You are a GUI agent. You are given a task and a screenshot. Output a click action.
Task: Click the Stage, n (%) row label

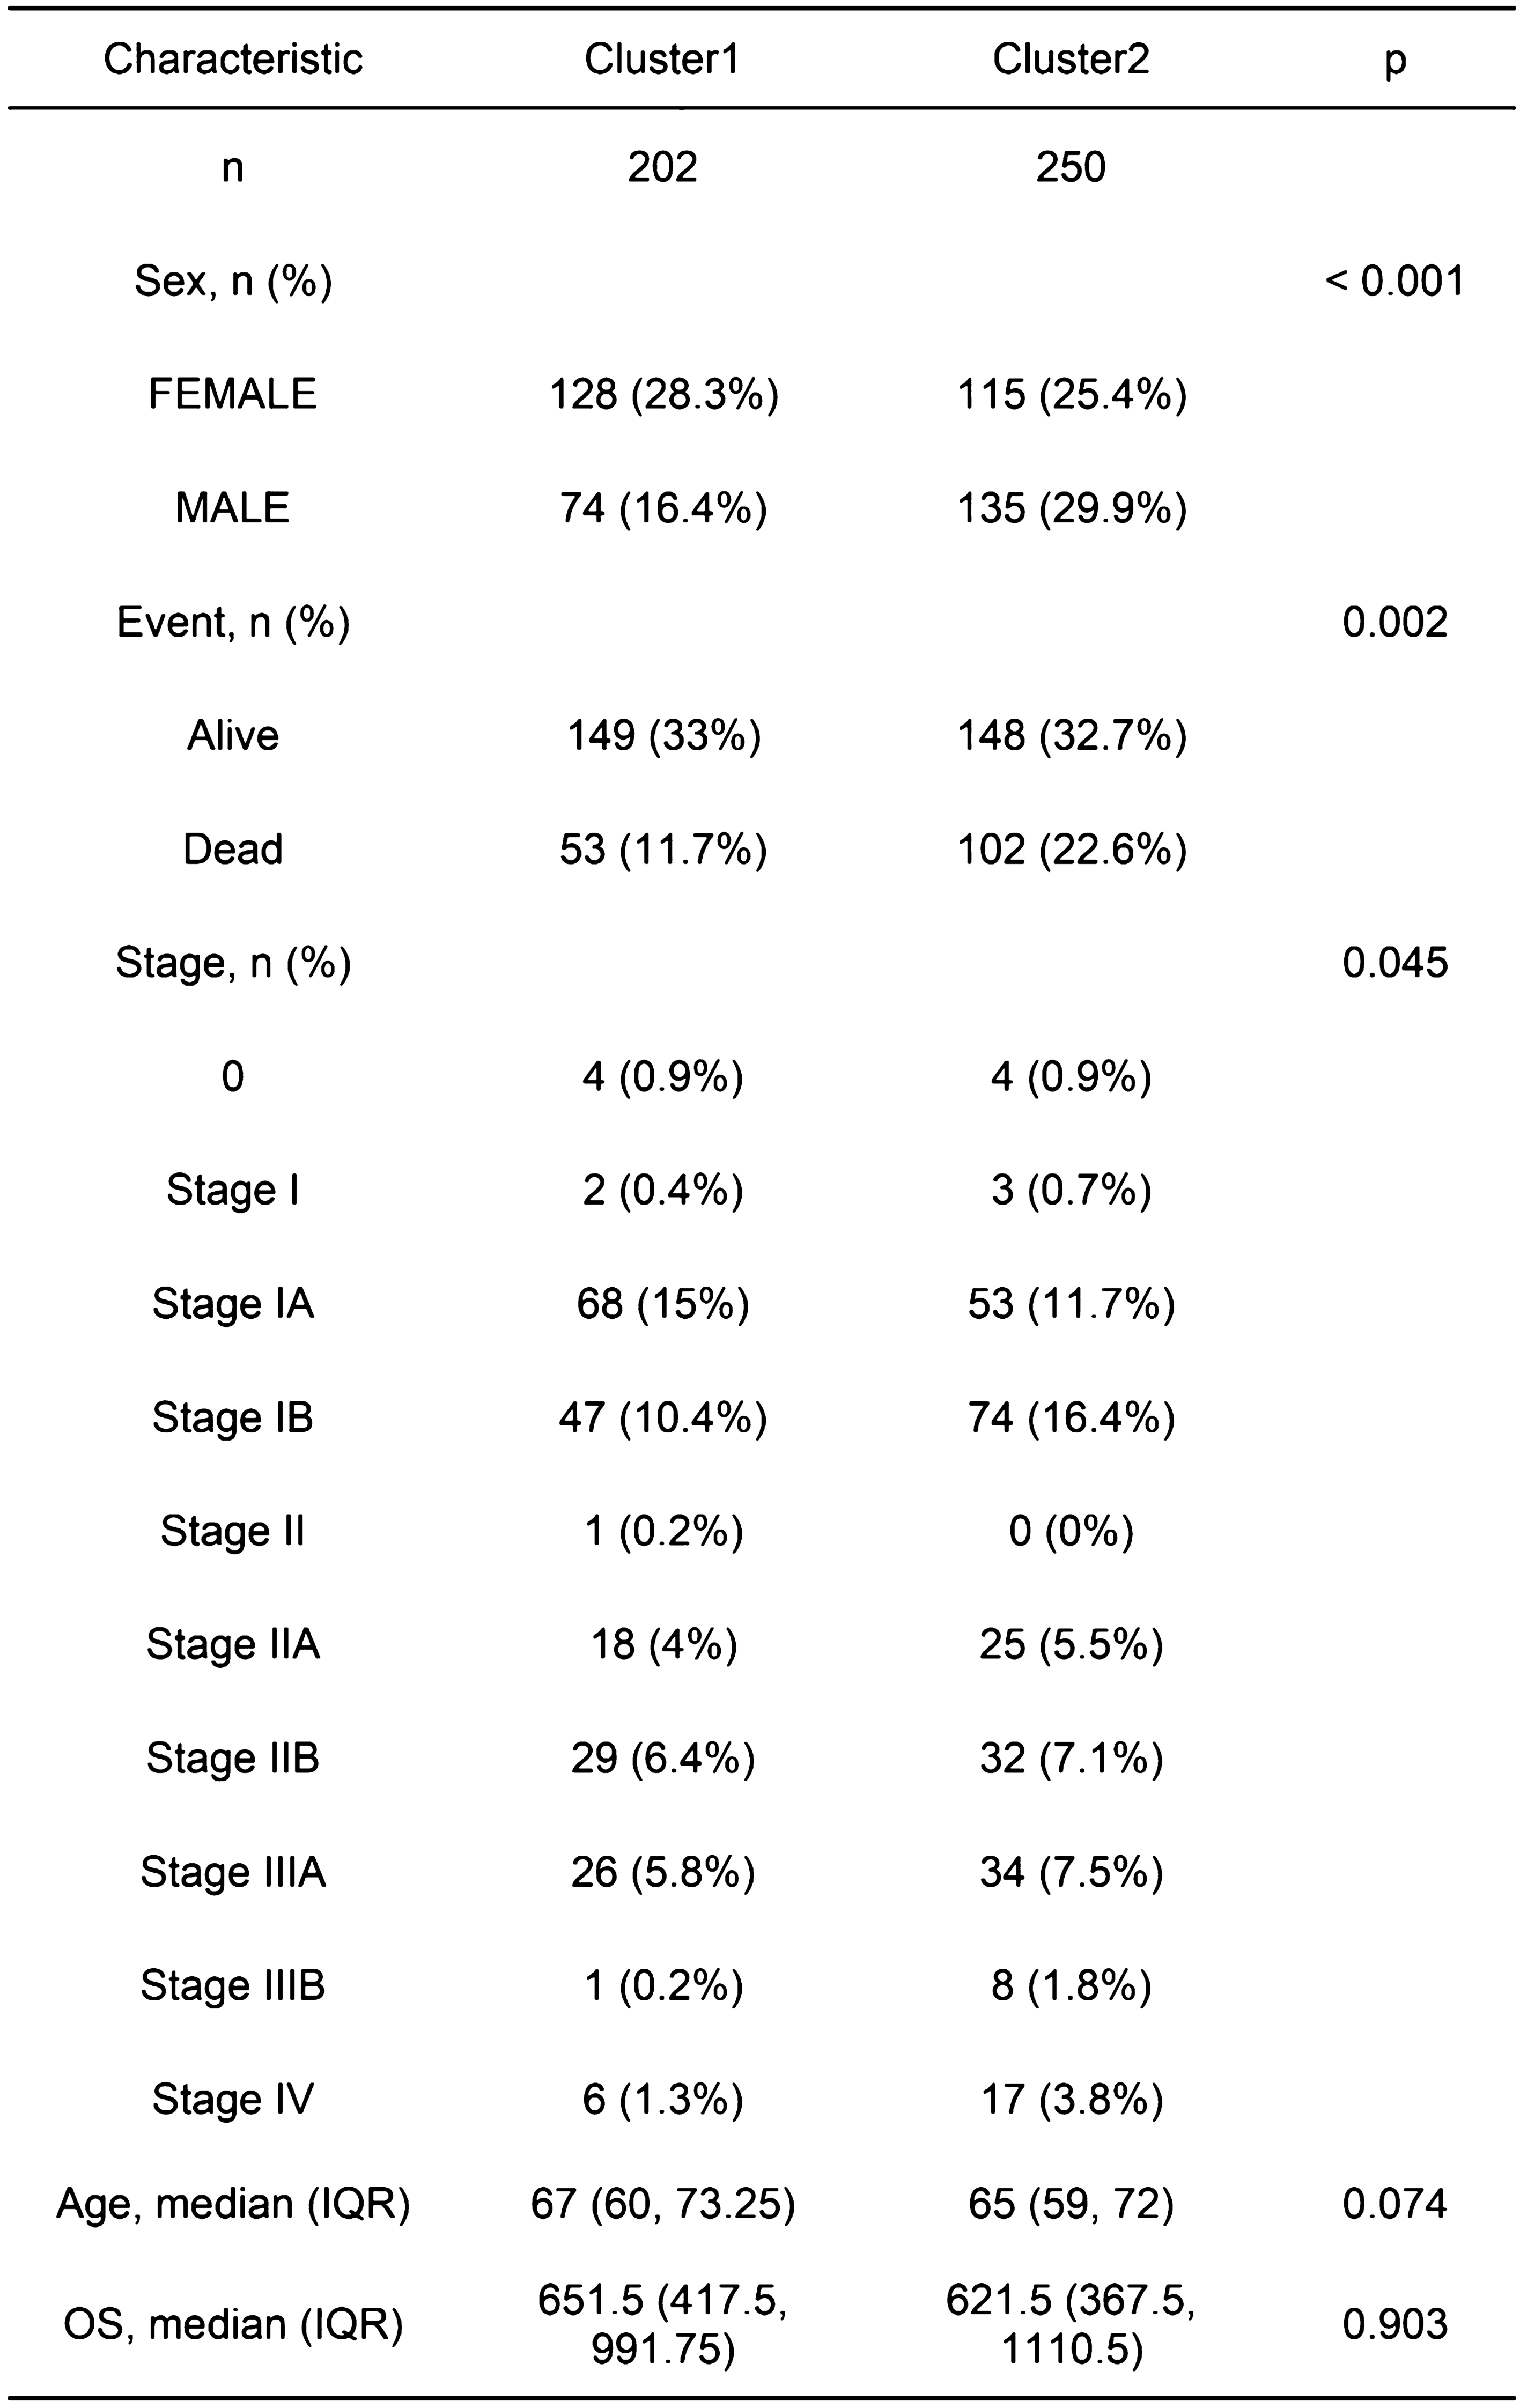232,963
